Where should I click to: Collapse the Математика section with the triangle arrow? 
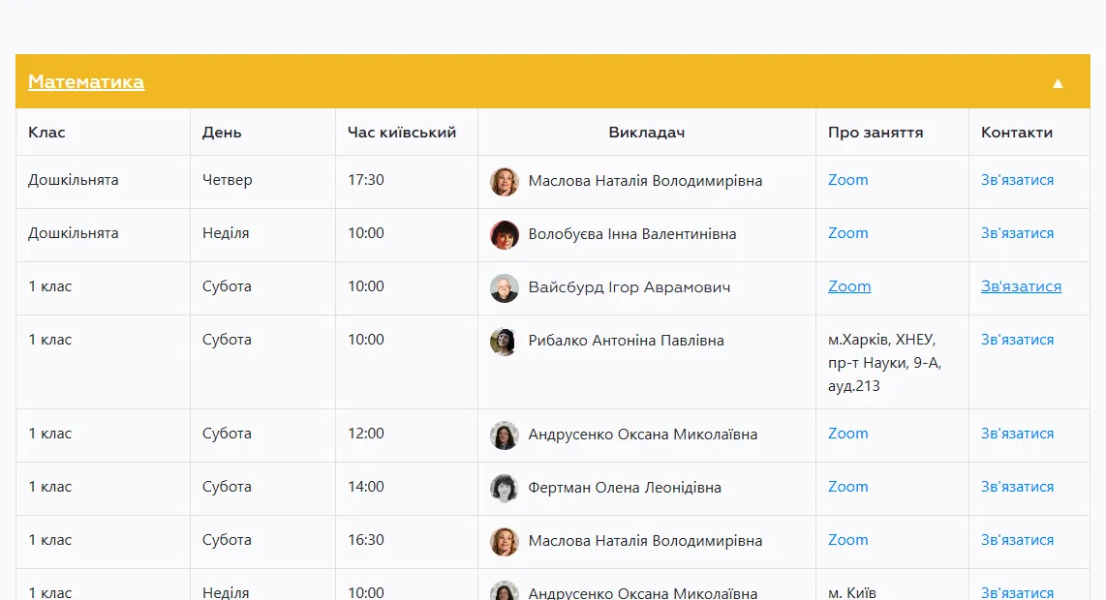[1058, 83]
